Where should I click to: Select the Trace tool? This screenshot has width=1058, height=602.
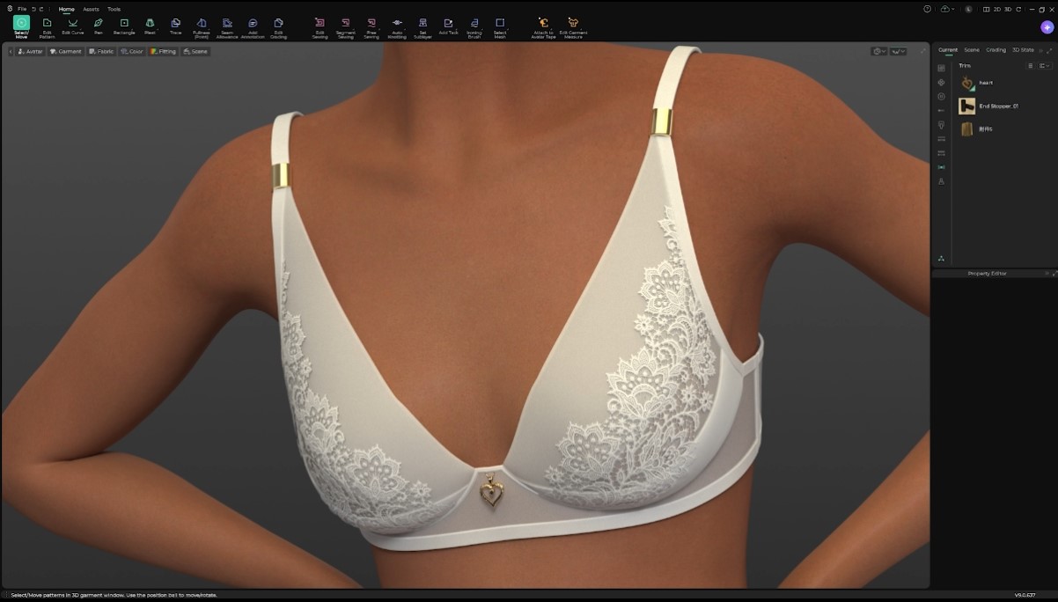[175, 24]
